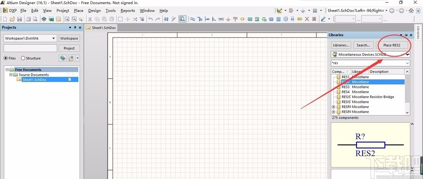This screenshot has width=423, height=179.
Task: Click the component list vertical scrollbar
Action: click(x=407, y=92)
